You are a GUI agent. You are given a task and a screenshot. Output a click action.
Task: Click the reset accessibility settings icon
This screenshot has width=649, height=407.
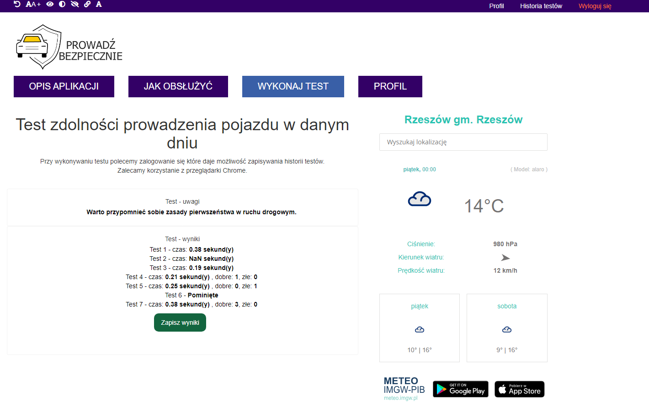click(17, 4)
